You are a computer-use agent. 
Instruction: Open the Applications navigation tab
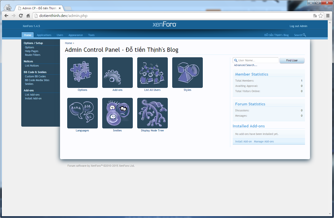click(x=44, y=35)
